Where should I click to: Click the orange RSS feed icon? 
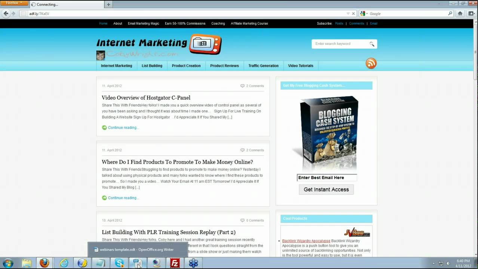(371, 63)
